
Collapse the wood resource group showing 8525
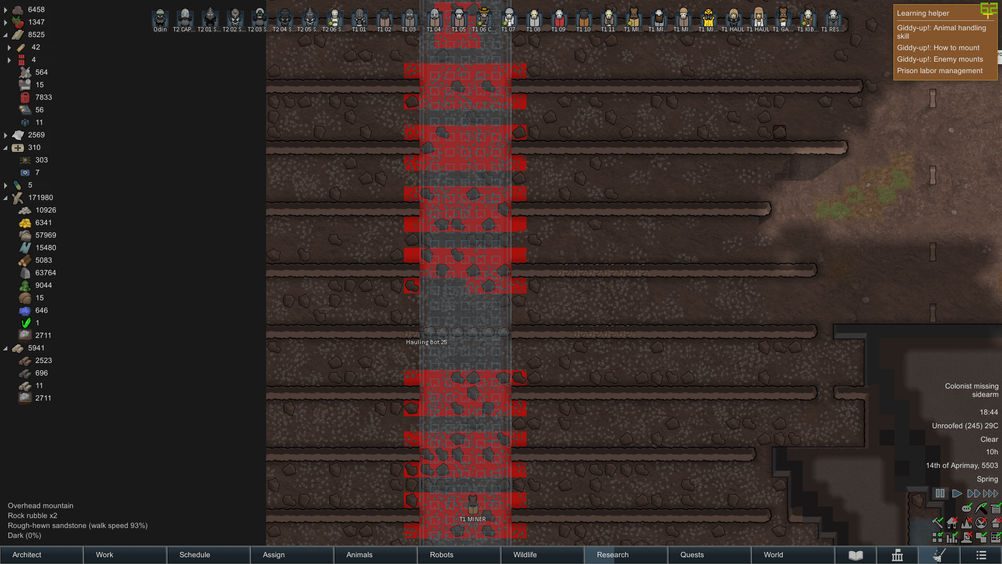coord(6,34)
